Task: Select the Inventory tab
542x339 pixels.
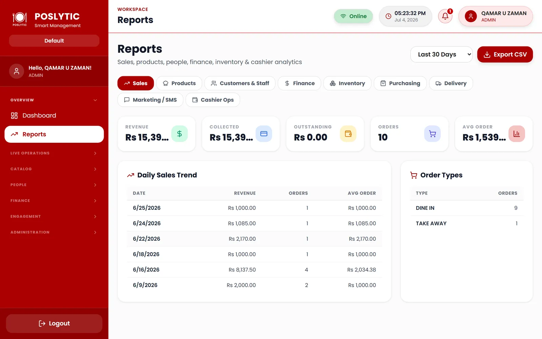Action: point(347,83)
